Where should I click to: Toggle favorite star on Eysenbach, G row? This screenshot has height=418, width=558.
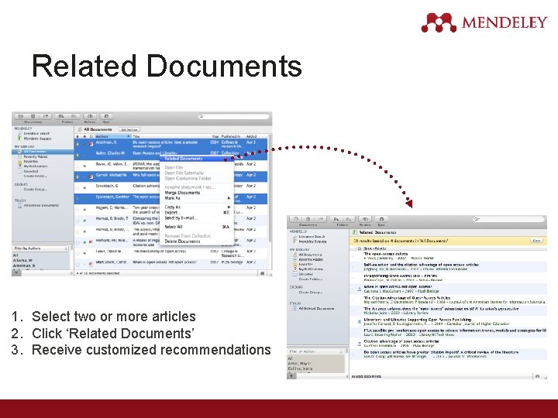77,187
